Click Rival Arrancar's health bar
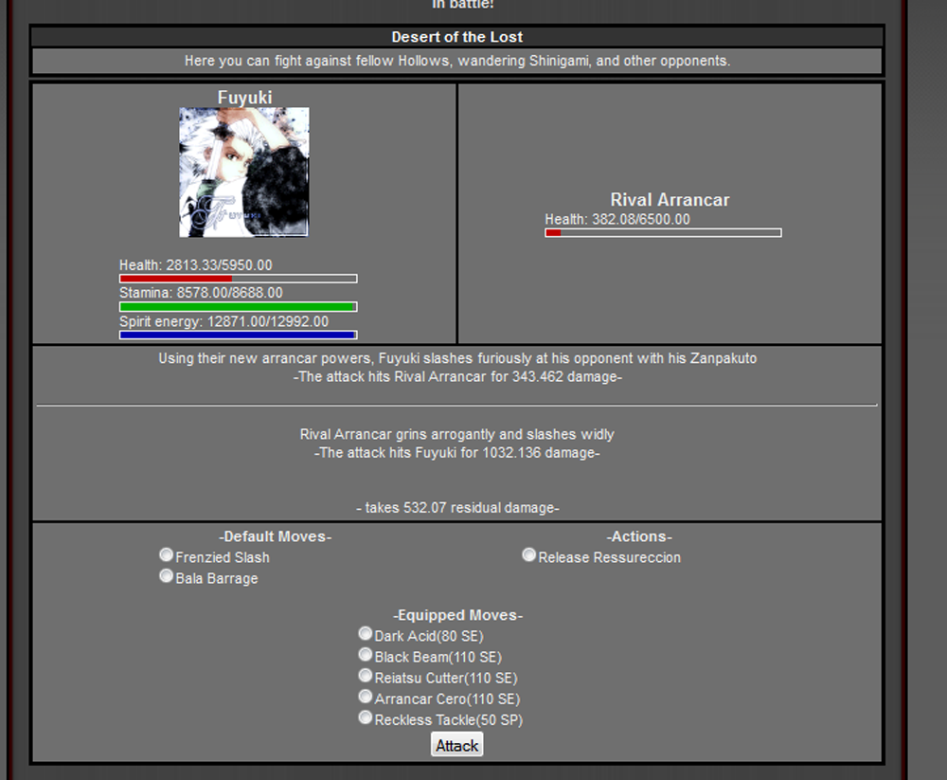Viewport: 947px width, 780px height. pos(663,233)
